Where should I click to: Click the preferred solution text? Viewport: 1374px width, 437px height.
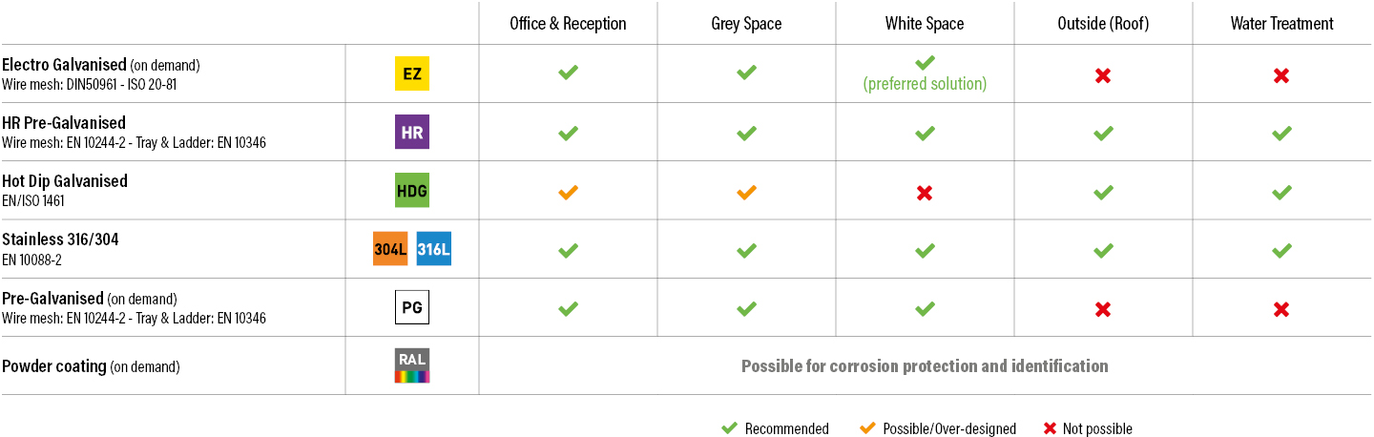925,84
